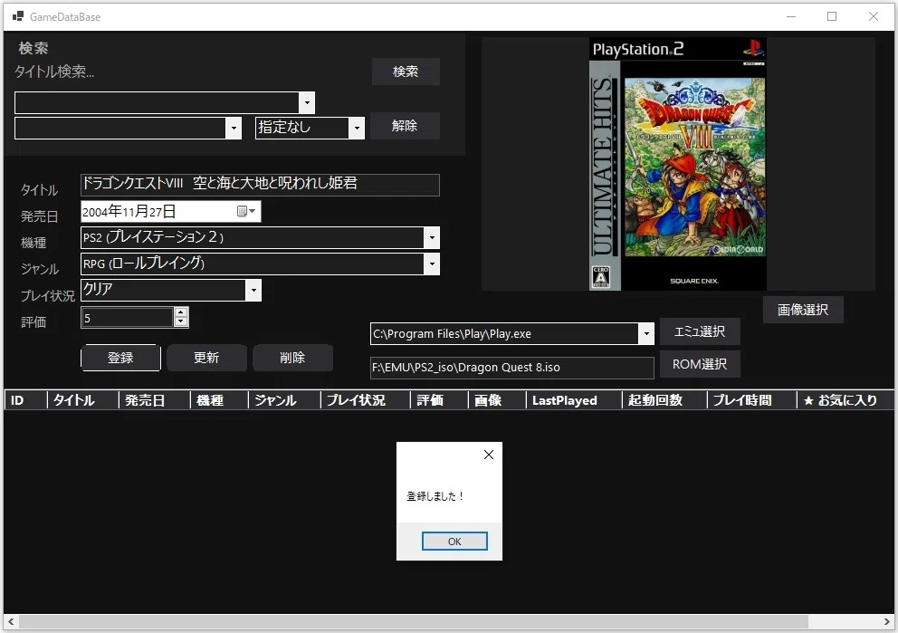Sort by the 起動回数 column header
Viewport: 898px width, 633px height.
[x=664, y=400]
